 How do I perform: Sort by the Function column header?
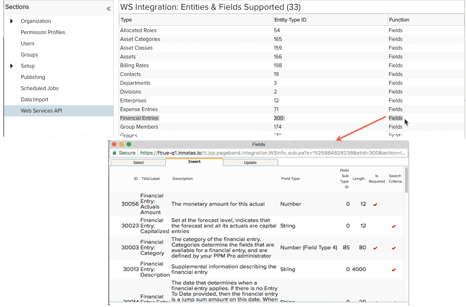pos(399,19)
